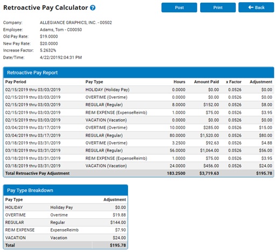Click the x Factor column header
Screen dimensions: 276x252
click(x=233, y=82)
